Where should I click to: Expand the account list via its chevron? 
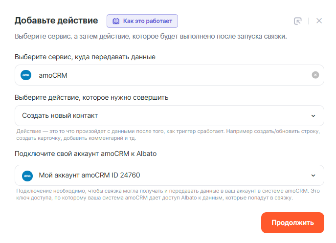click(x=314, y=175)
